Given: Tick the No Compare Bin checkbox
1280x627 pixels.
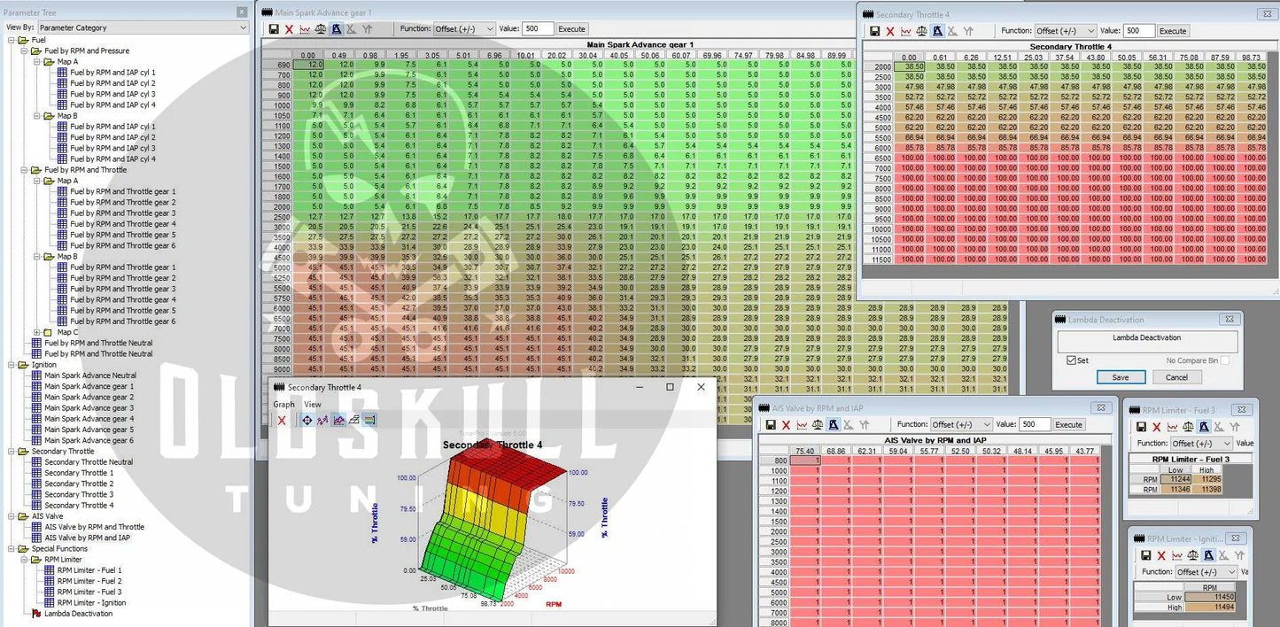Looking at the screenshot, I should (1224, 360).
